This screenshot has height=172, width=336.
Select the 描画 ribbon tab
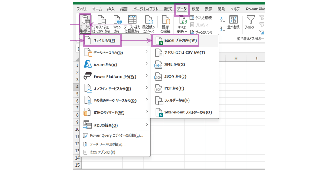point(124,9)
